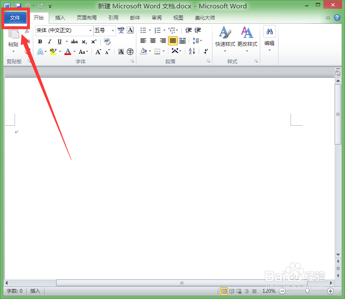The image size is (345, 299).
Task: Open the Asian layout button
Action: 176,51
